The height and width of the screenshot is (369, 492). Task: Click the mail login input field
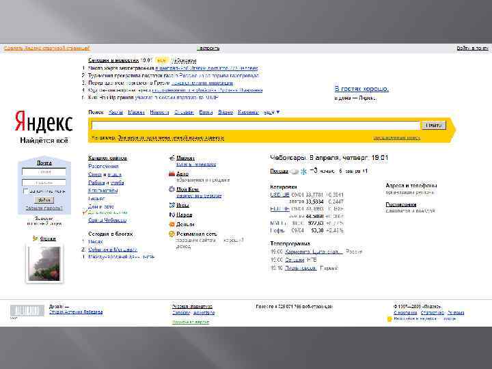tap(44, 172)
